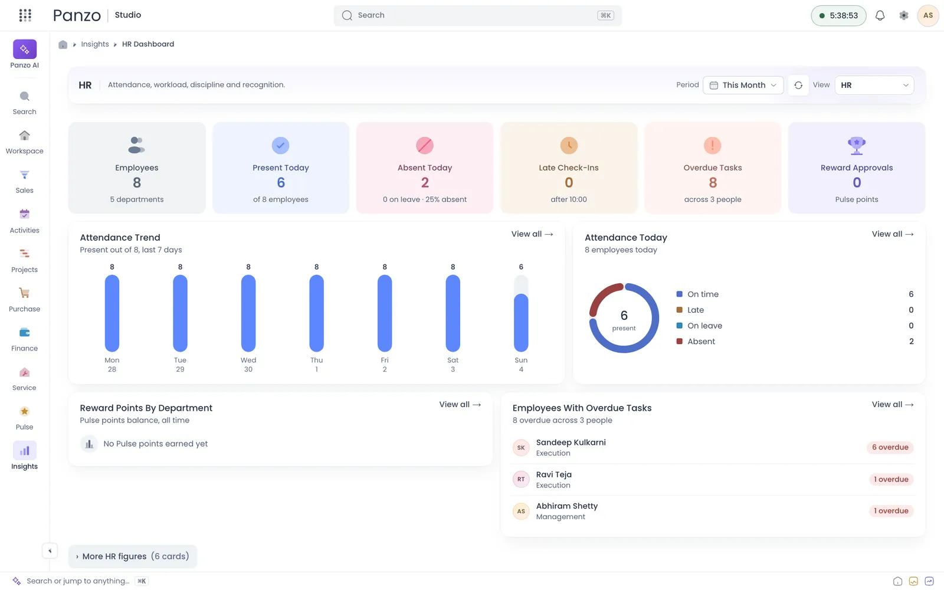The height and width of the screenshot is (590, 944).
Task: Click the On time legend swatch
Action: [x=680, y=294]
